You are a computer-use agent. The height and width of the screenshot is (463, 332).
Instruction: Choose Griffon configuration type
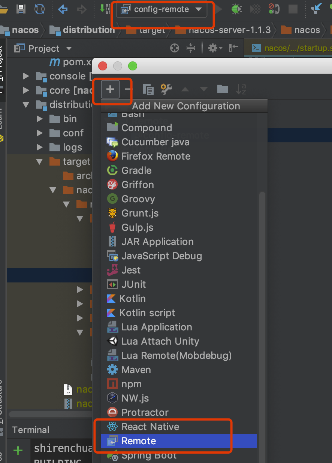(179, 185)
